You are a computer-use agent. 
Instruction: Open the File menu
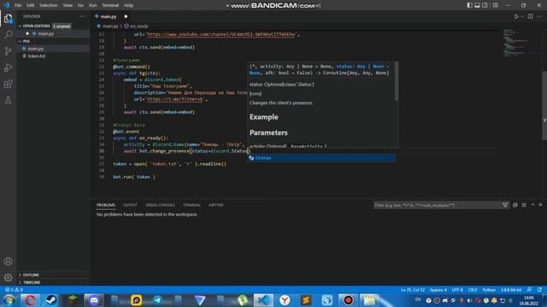click(18, 5)
